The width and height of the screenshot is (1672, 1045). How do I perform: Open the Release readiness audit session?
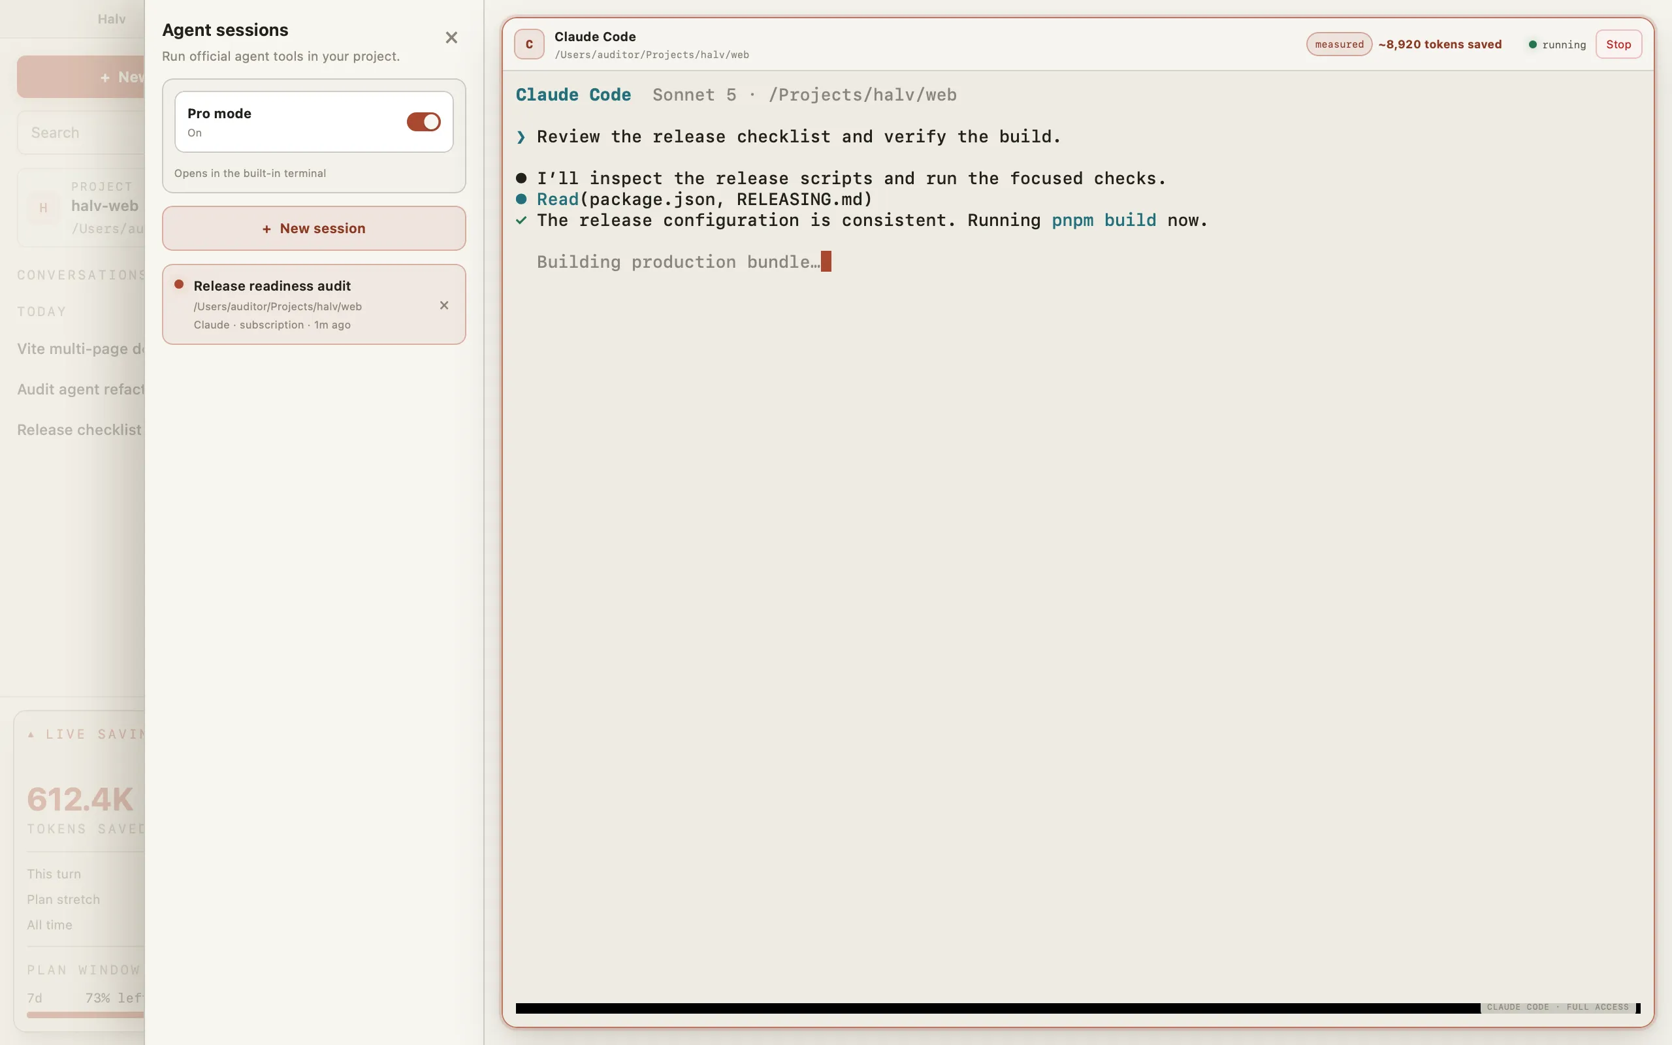(313, 304)
